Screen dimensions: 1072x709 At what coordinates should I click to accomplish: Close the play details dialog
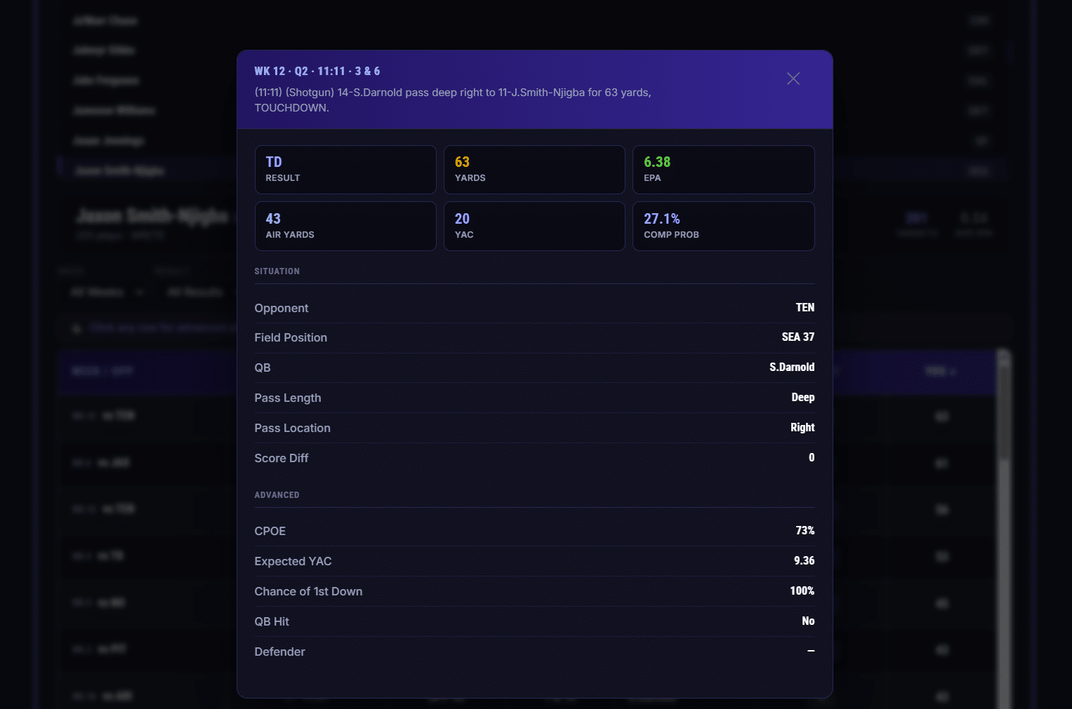click(x=793, y=79)
